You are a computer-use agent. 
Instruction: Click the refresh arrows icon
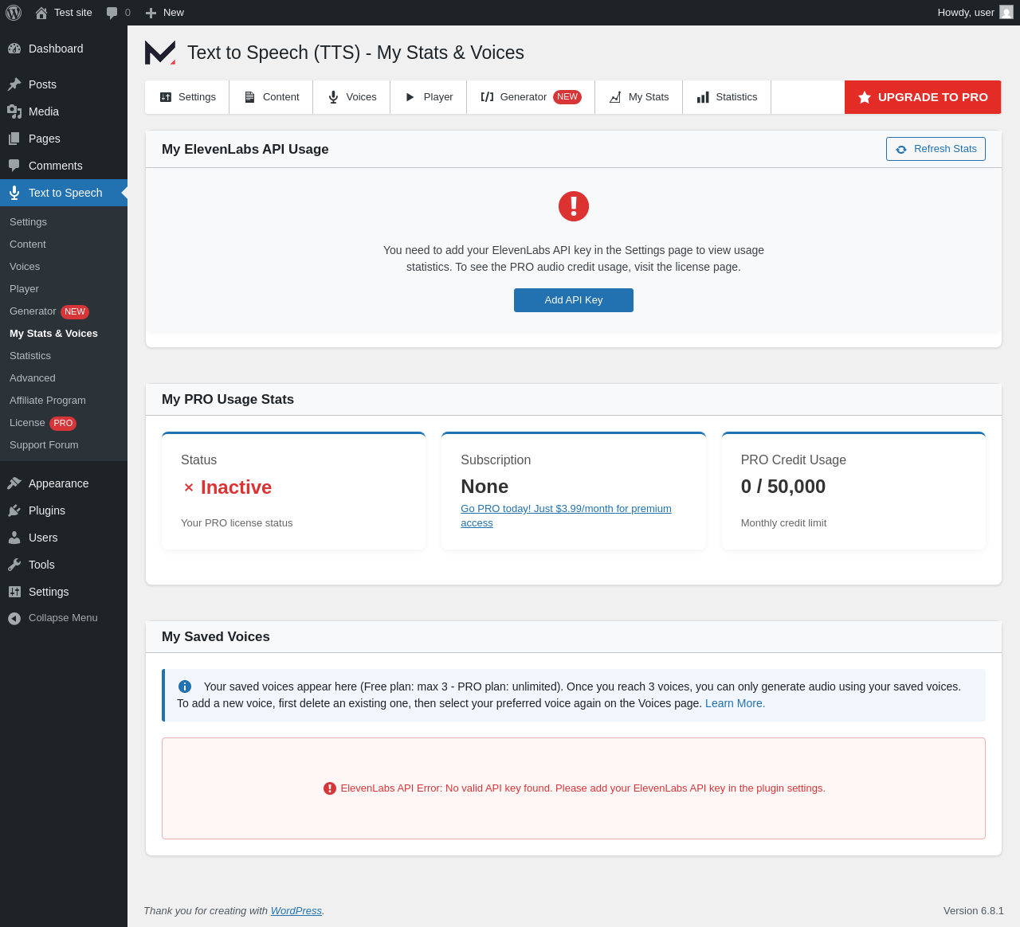click(x=901, y=149)
